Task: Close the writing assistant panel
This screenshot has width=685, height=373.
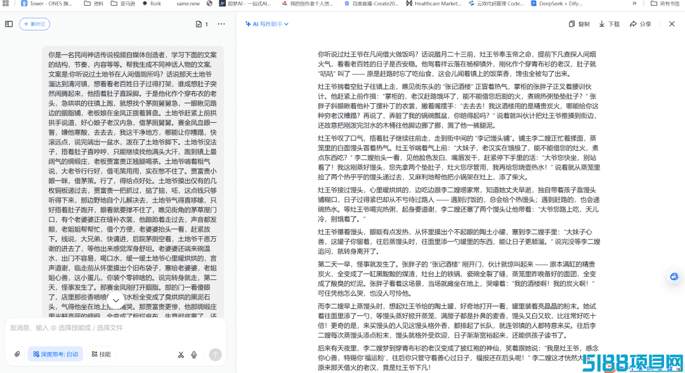Action: click(x=672, y=24)
